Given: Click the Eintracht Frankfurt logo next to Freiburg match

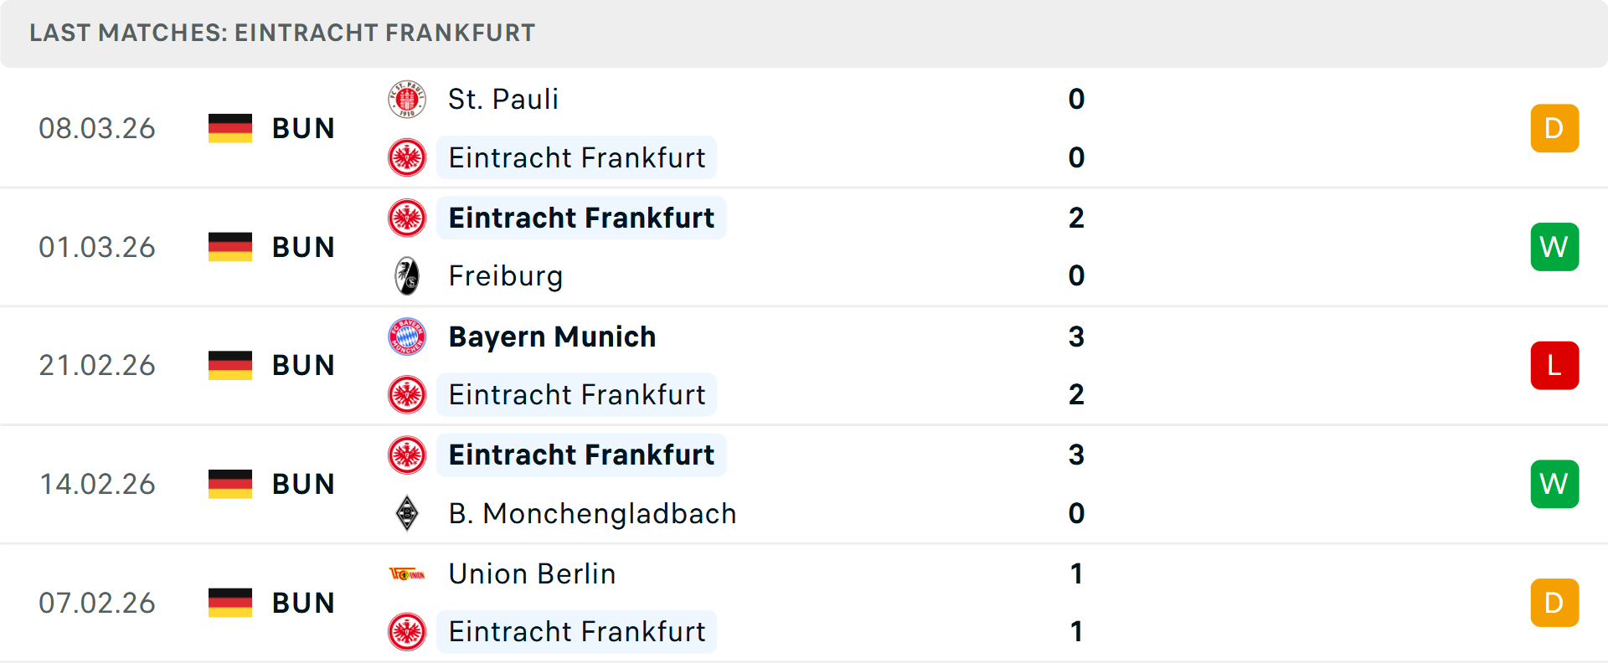Looking at the screenshot, I should [x=407, y=218].
